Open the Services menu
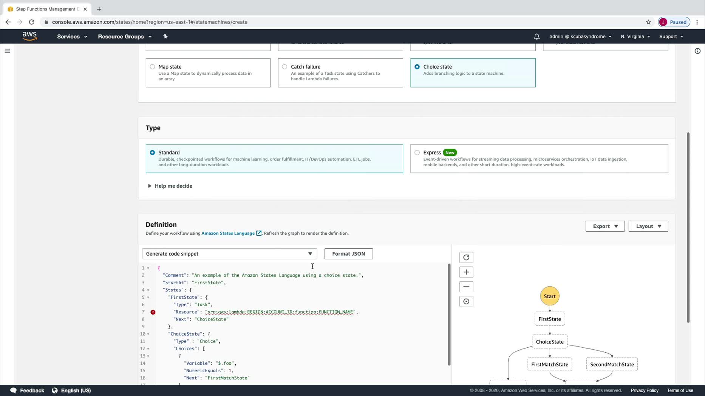The height and width of the screenshot is (396, 705). [72, 37]
